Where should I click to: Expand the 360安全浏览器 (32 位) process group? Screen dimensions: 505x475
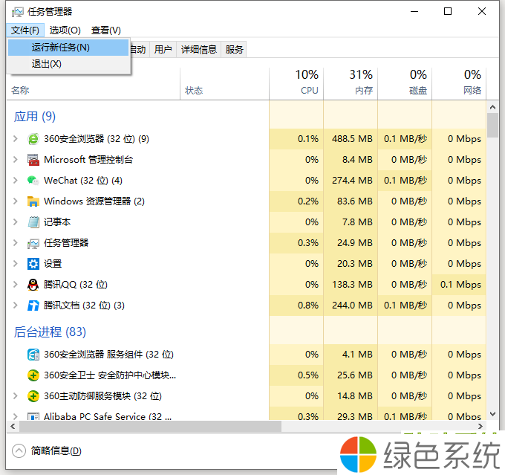(x=15, y=139)
